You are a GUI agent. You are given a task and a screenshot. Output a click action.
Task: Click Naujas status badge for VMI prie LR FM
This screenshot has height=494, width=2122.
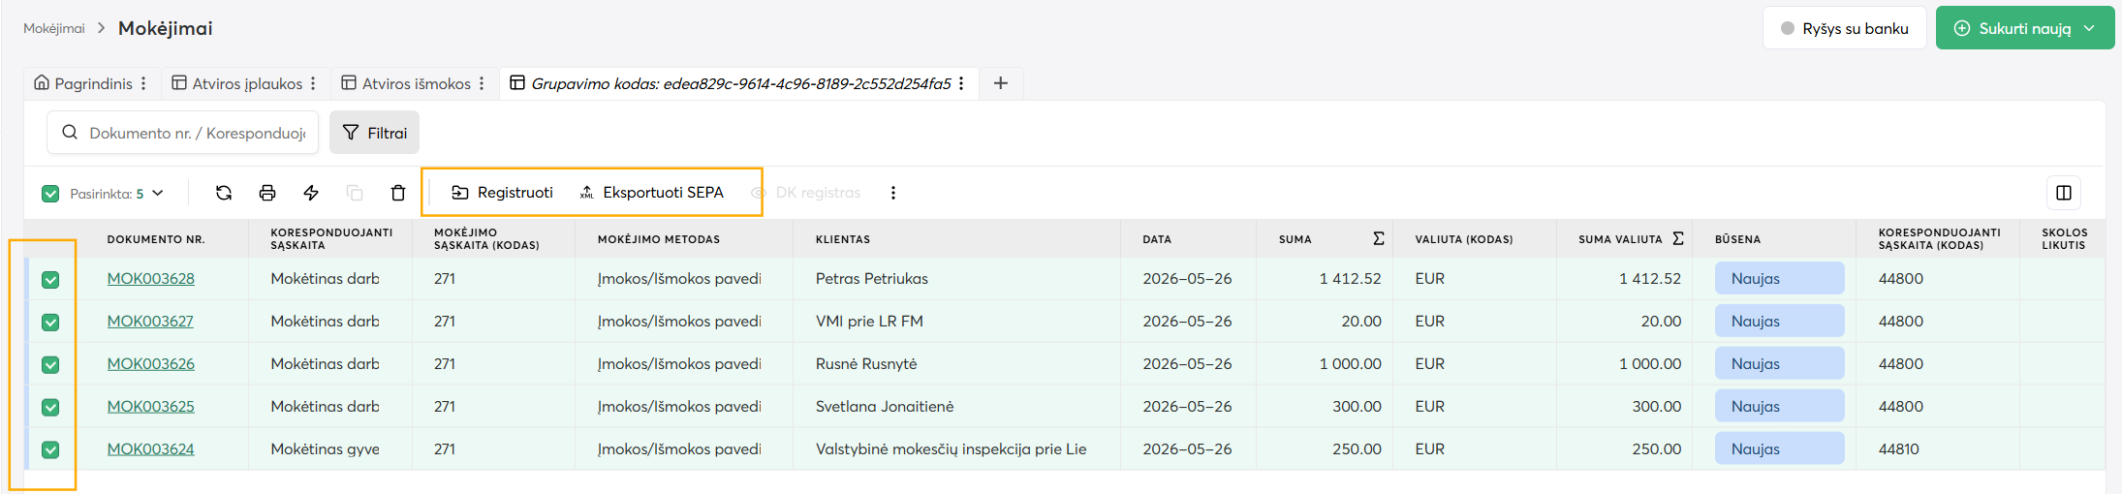[1779, 322]
